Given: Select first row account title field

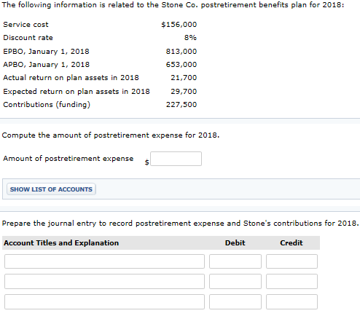Looking at the screenshot, I should pos(104,261).
